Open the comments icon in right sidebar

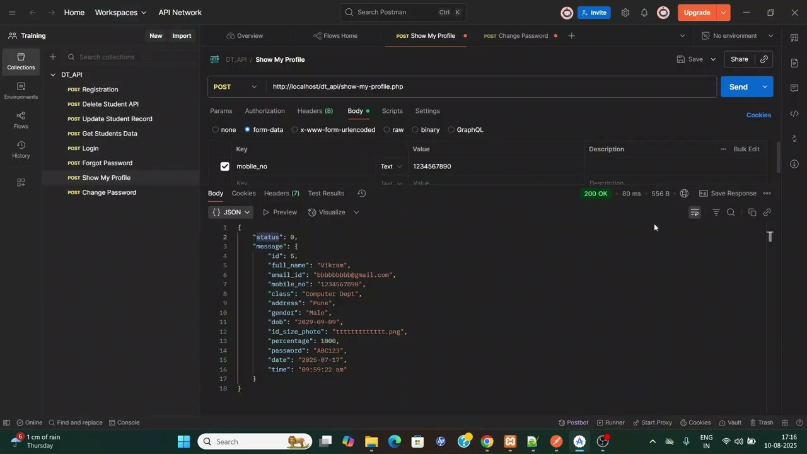tap(794, 88)
